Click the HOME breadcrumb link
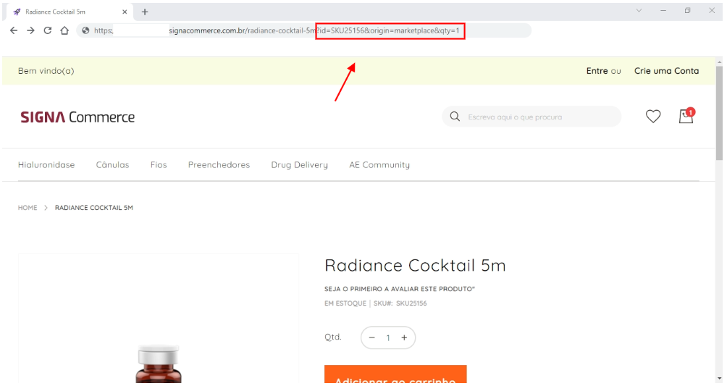This screenshot has width=727, height=386. tap(28, 208)
